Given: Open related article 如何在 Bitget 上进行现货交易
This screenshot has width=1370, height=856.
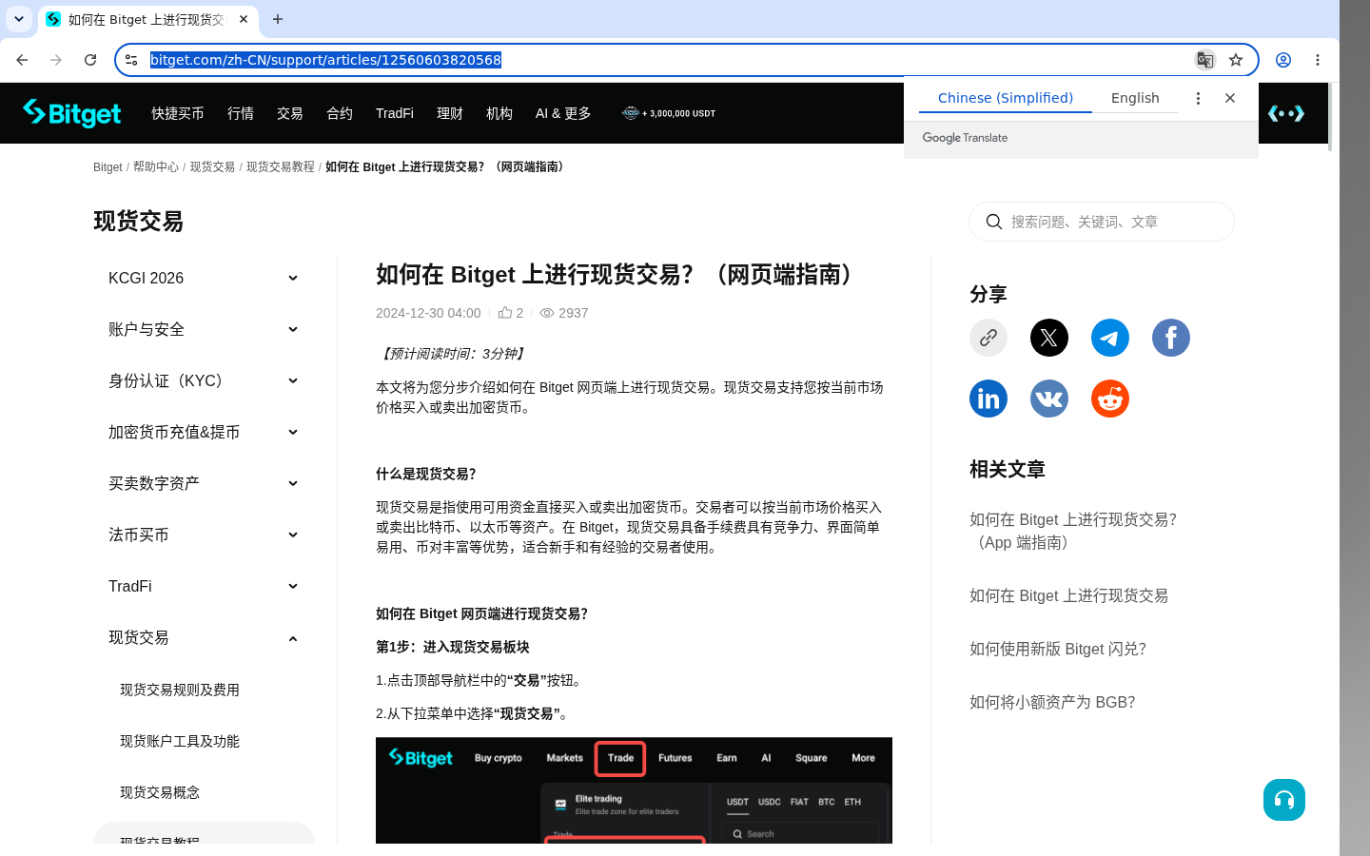Looking at the screenshot, I should coord(1068,595).
